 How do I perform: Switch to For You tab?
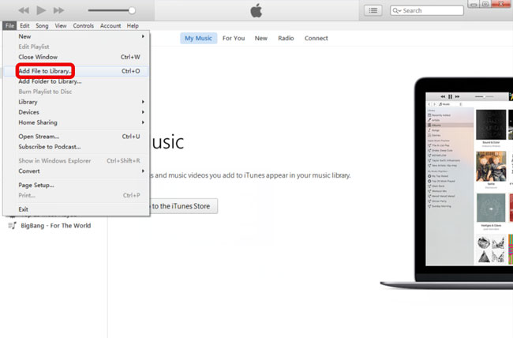pyautogui.click(x=234, y=39)
